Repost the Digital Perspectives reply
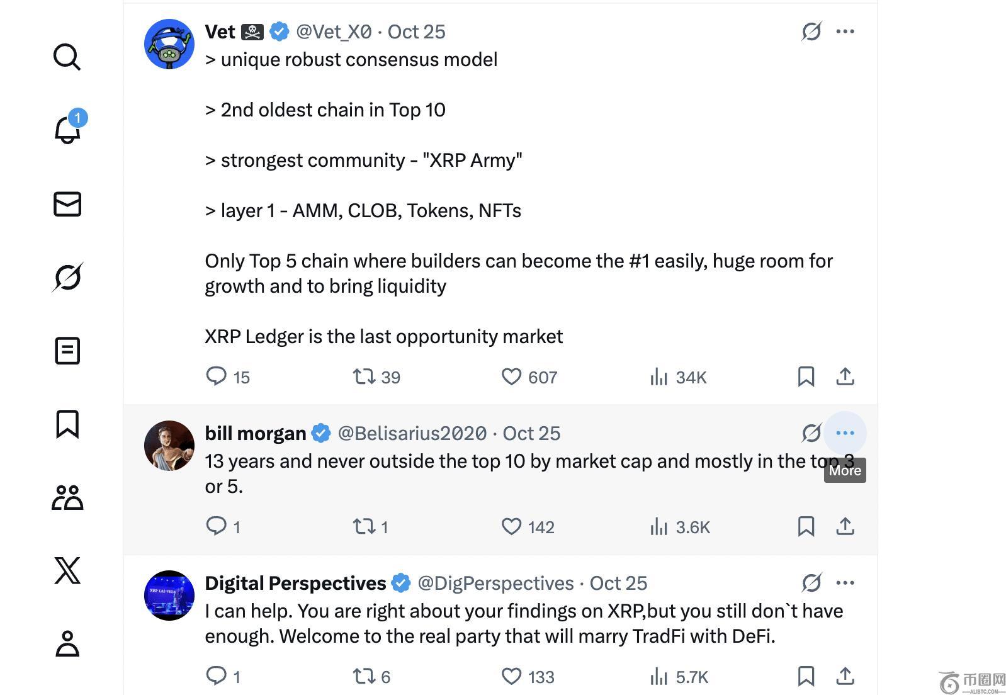 pyautogui.click(x=364, y=676)
